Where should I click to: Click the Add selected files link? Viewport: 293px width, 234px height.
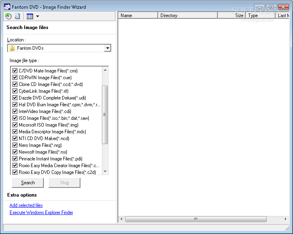click(26, 205)
